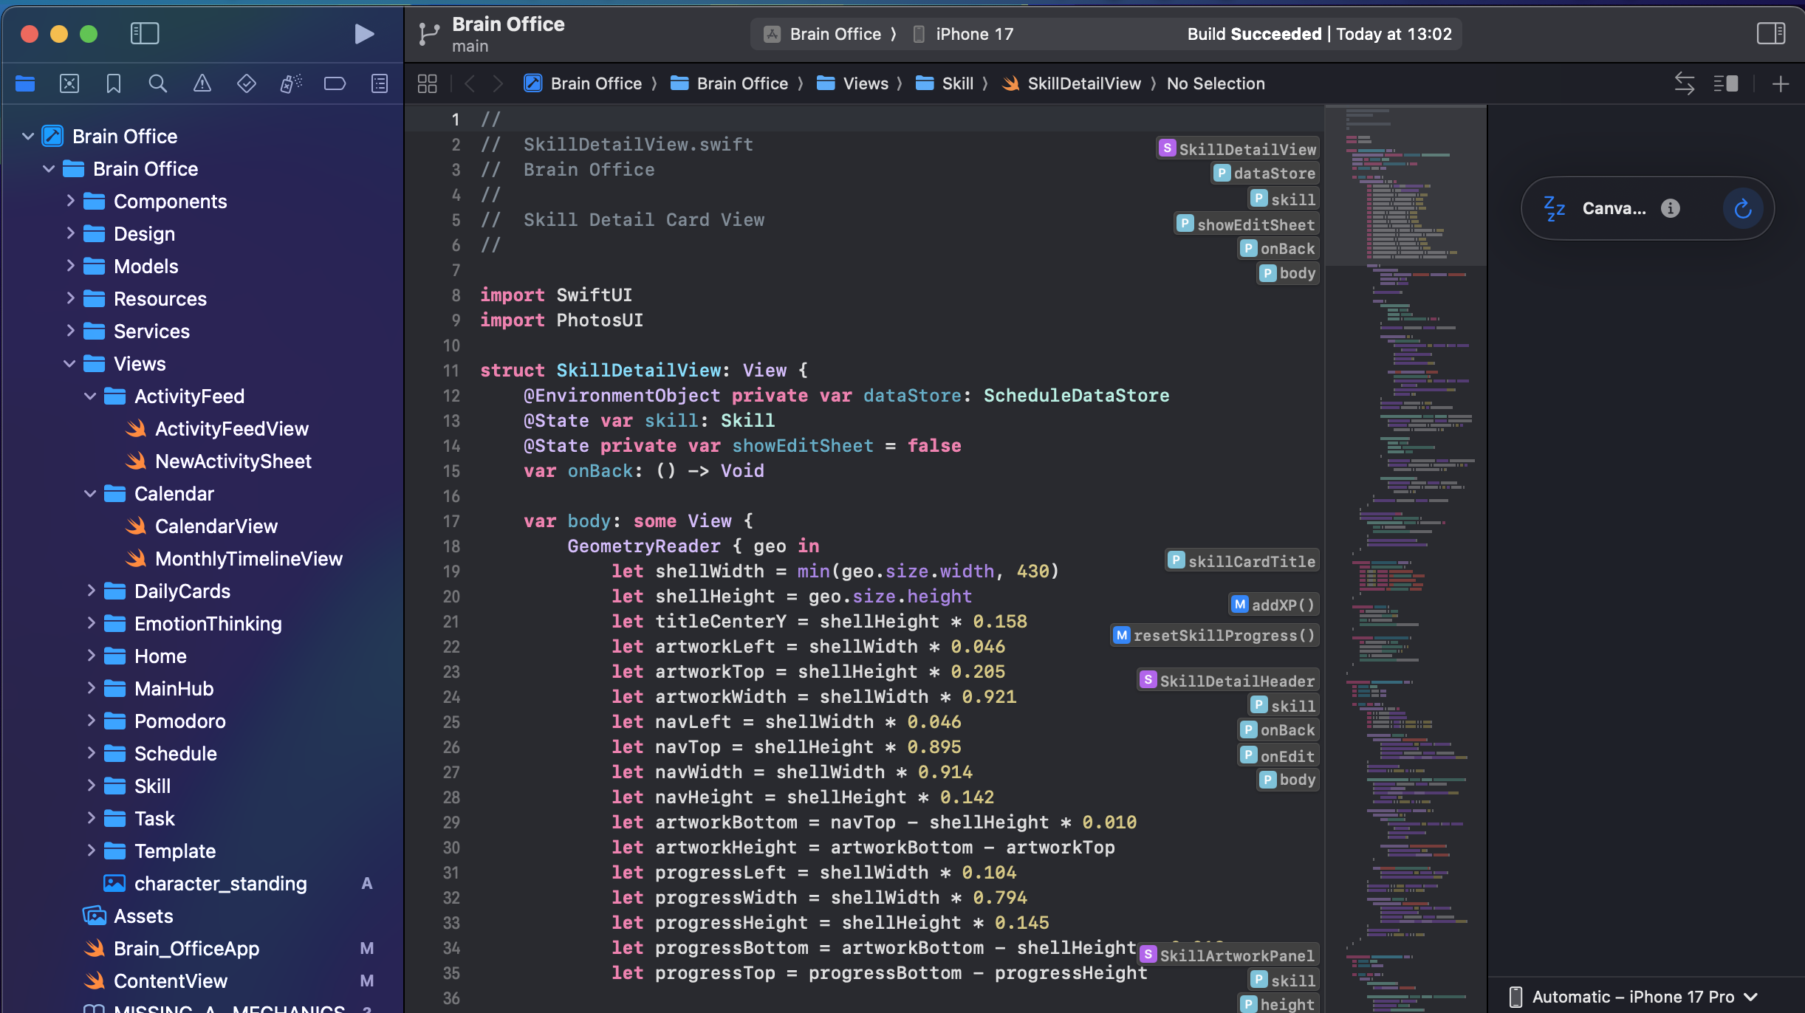Refresh the canvas preview
This screenshot has height=1013, width=1805.
pyautogui.click(x=1743, y=209)
